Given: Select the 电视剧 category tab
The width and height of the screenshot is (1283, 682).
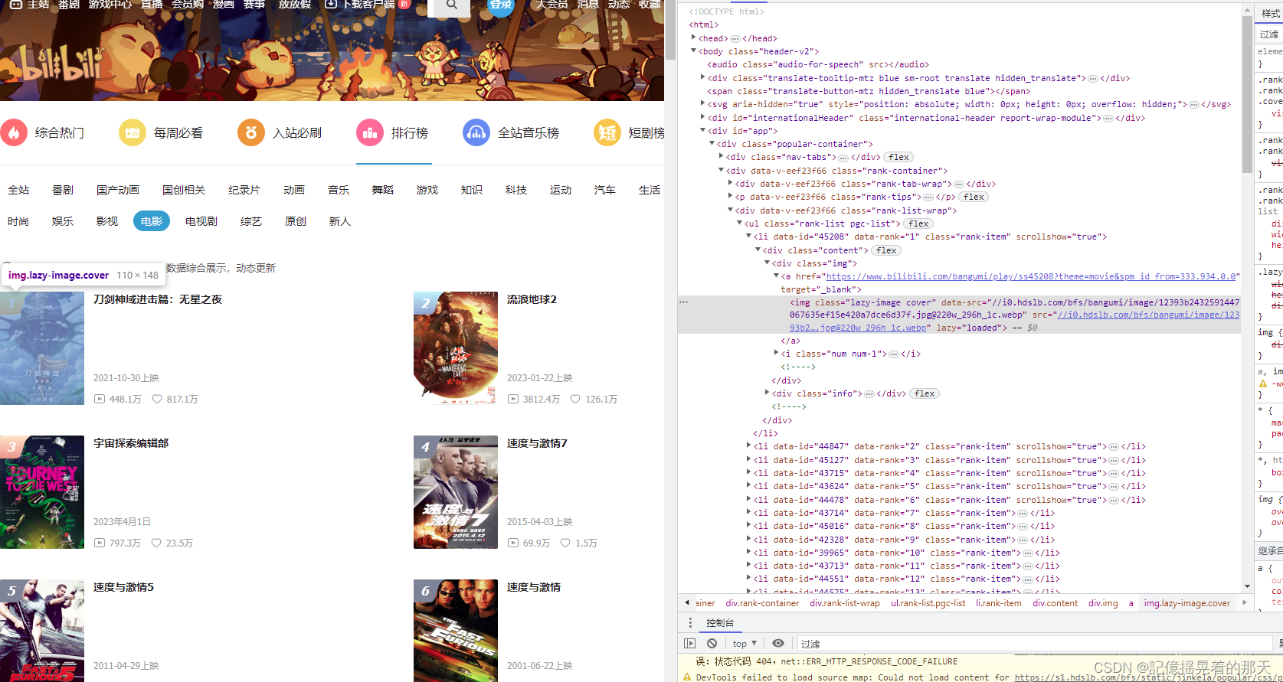Looking at the screenshot, I should (201, 221).
